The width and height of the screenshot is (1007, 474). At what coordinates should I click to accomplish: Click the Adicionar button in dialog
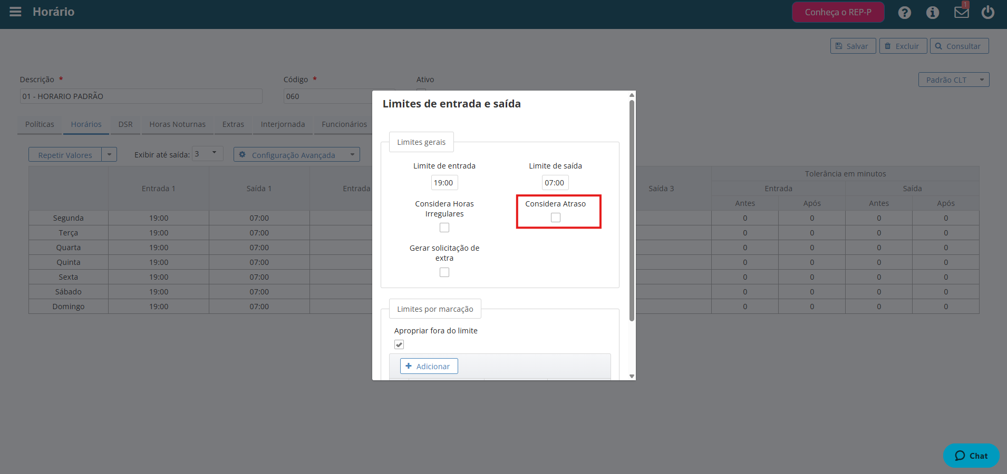click(429, 366)
